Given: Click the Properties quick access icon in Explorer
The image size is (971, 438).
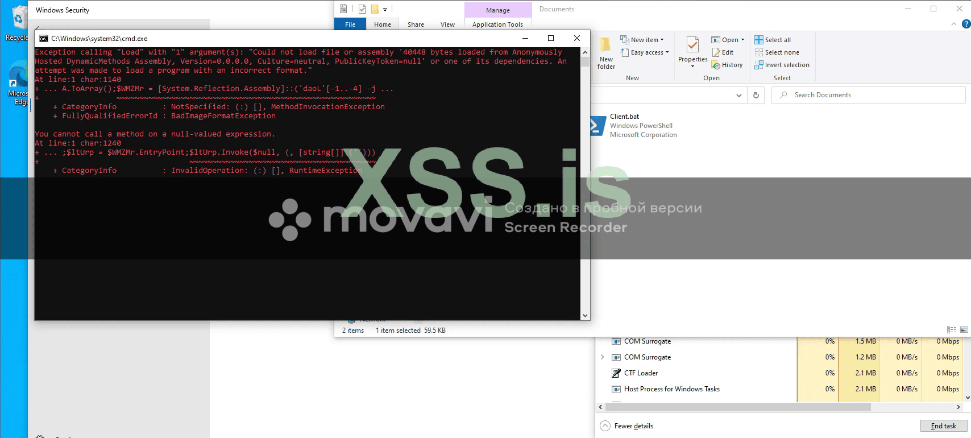Looking at the screenshot, I should click(362, 9).
